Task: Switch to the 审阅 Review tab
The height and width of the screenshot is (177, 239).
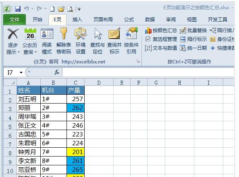Action: [x=171, y=19]
